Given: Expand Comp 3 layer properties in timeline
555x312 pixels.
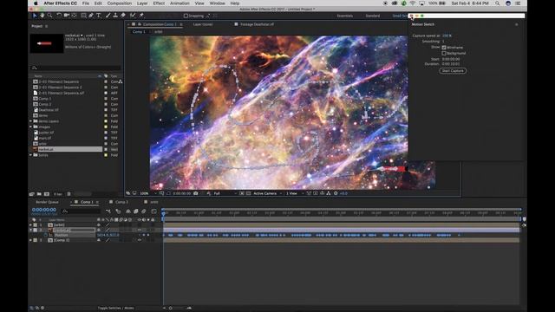Looking at the screenshot, I should (31, 240).
